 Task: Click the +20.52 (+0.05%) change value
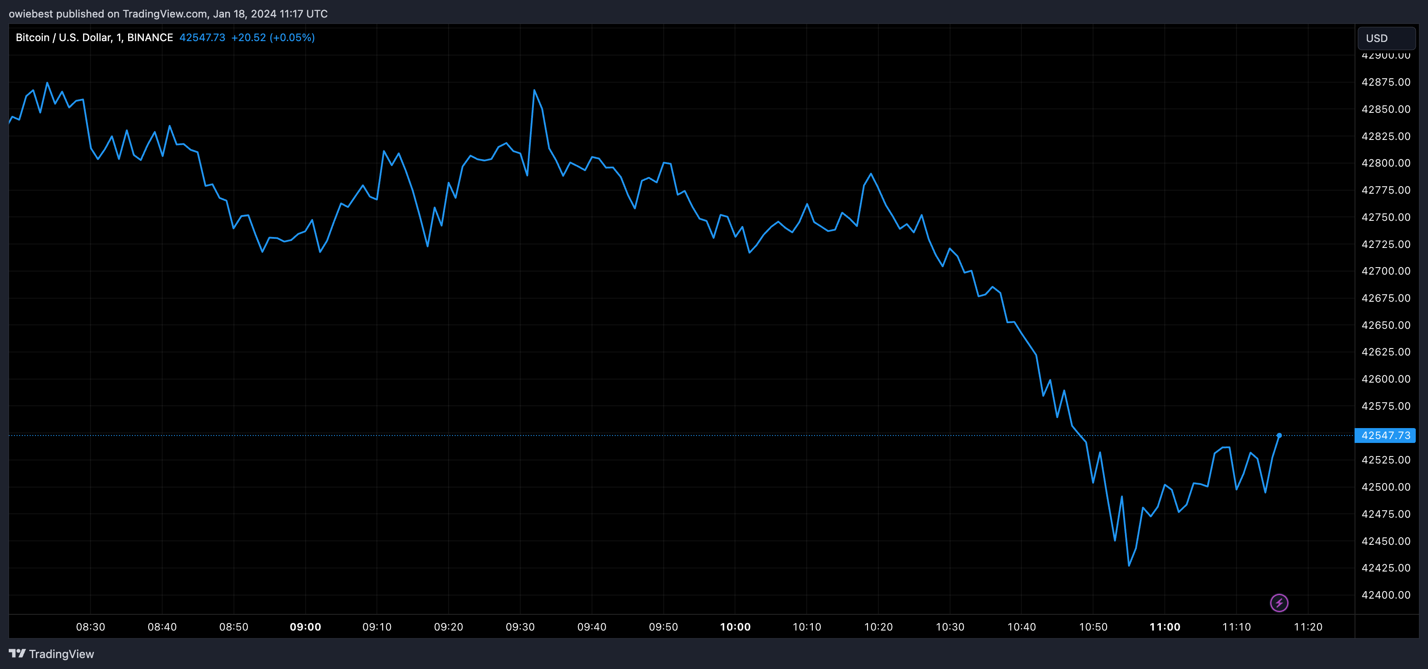point(273,37)
